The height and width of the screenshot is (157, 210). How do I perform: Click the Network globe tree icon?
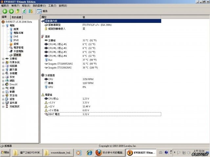click(7, 81)
